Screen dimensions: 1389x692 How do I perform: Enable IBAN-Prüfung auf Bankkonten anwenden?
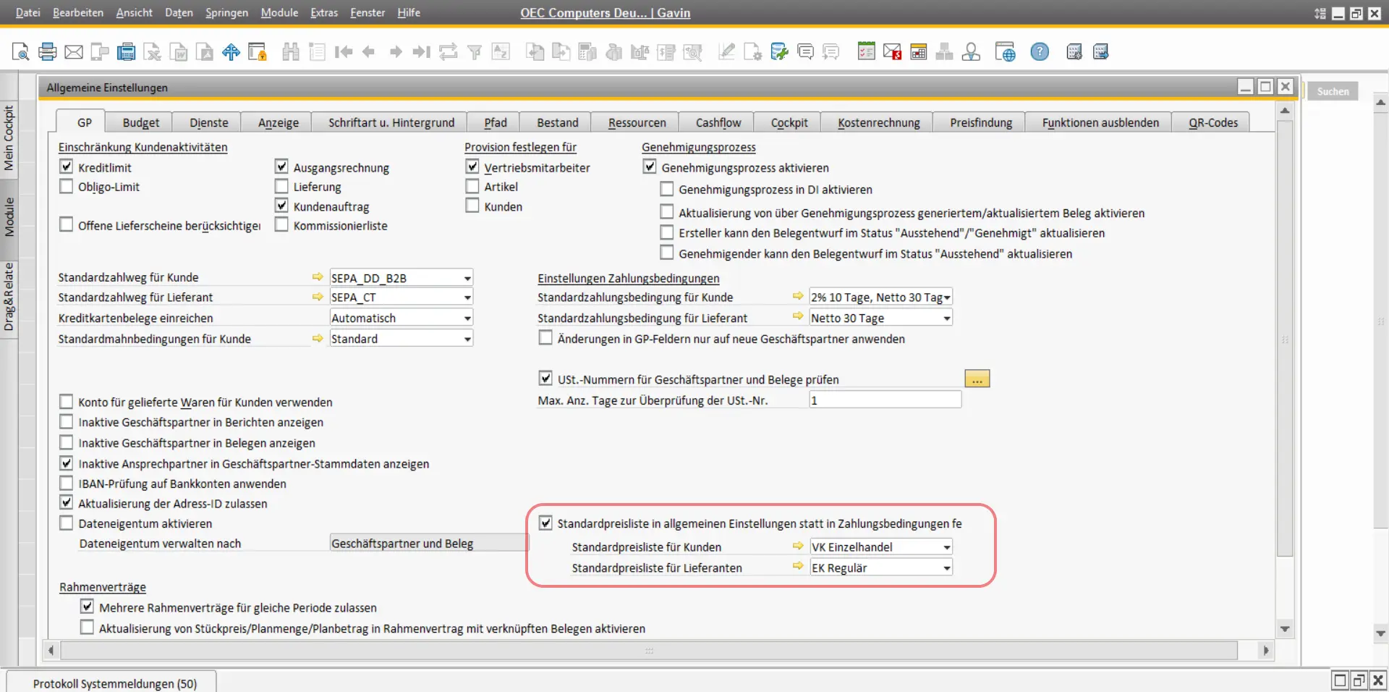click(66, 484)
